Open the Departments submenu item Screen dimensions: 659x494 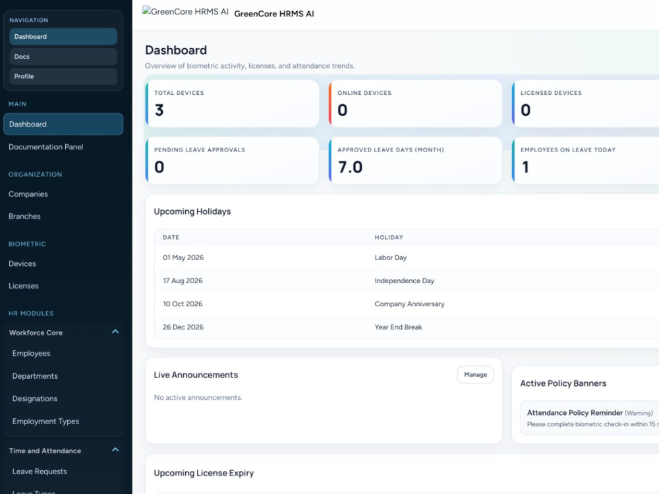coord(35,376)
